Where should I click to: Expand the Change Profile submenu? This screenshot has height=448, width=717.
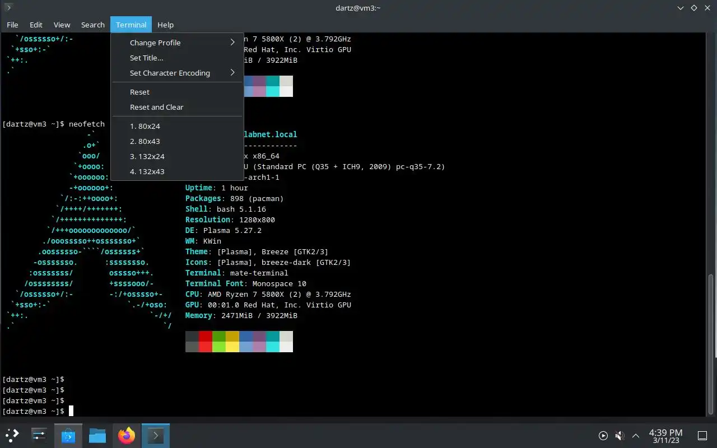click(x=177, y=43)
